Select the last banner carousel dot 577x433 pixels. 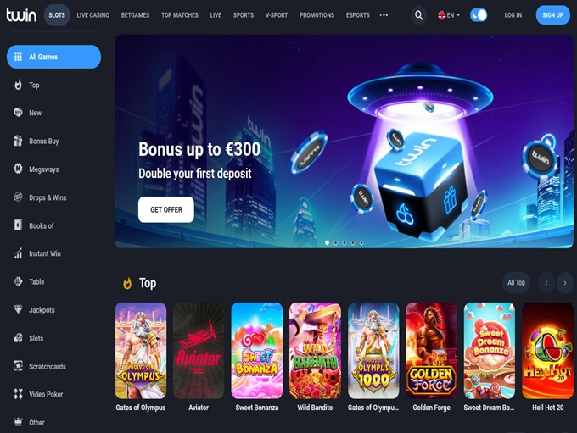[361, 242]
